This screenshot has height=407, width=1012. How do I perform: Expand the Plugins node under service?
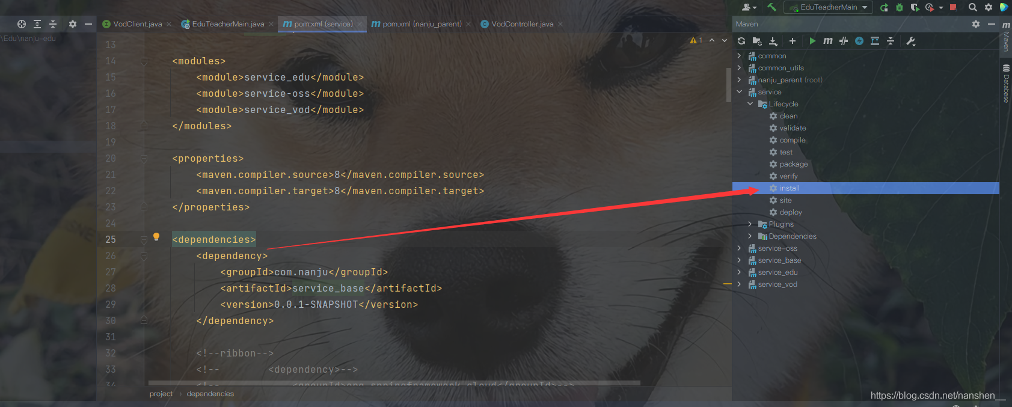[750, 224]
